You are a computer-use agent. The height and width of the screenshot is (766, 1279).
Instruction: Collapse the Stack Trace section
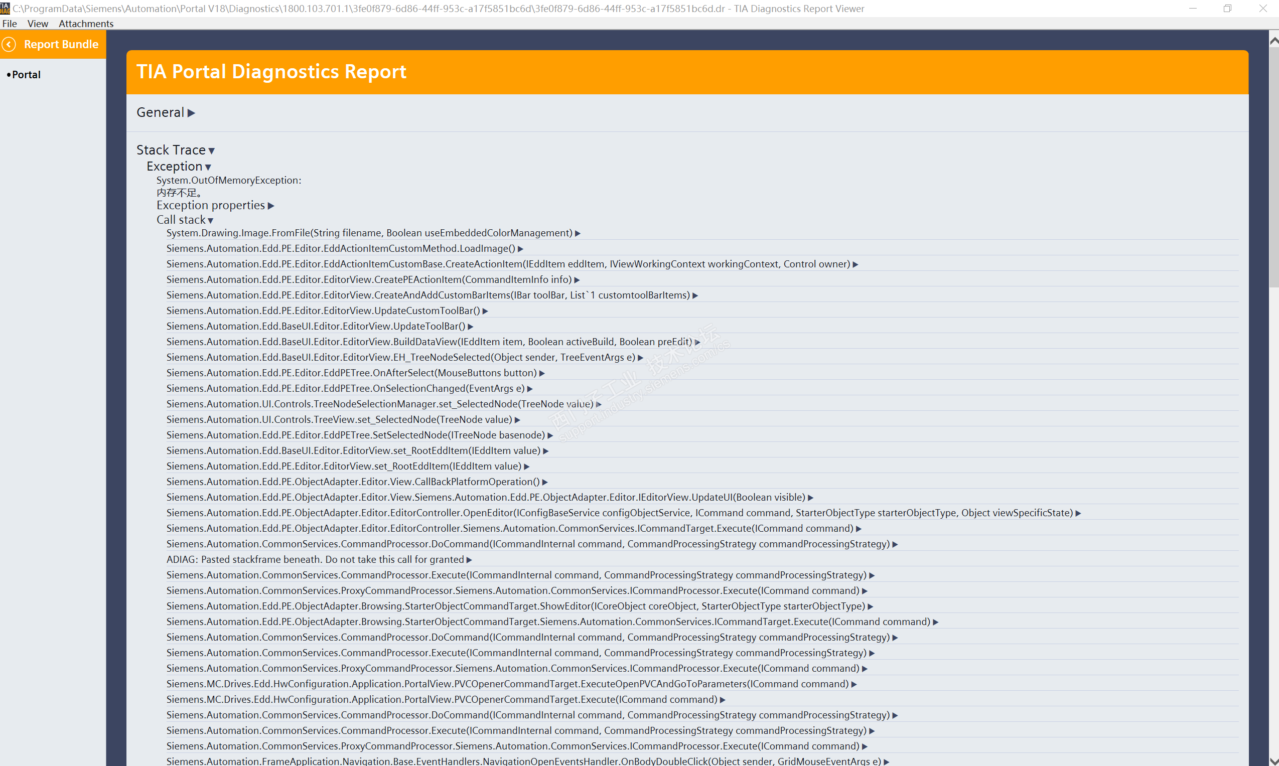pyautogui.click(x=211, y=150)
